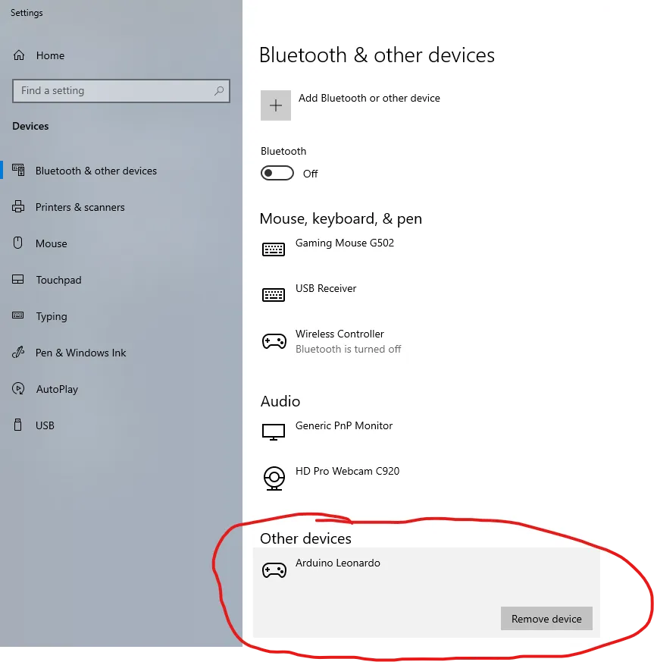Select the HD Pro Webcam C920 name
654x662 pixels.
pyautogui.click(x=347, y=471)
